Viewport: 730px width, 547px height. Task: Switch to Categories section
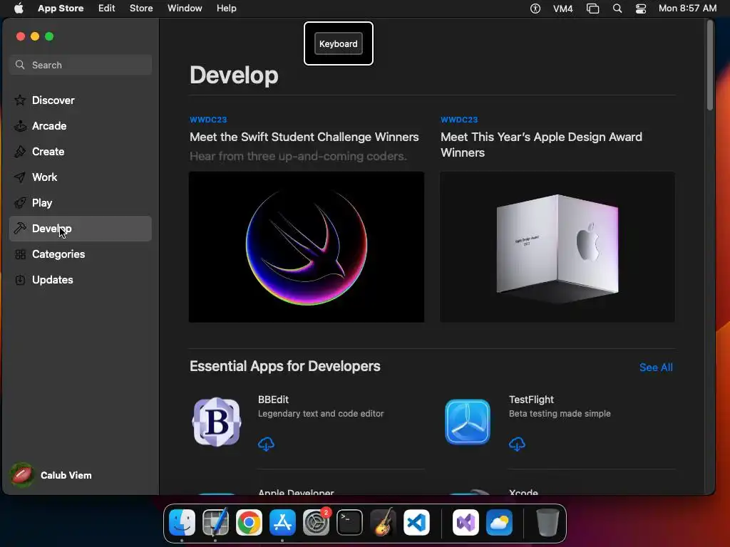click(81, 254)
